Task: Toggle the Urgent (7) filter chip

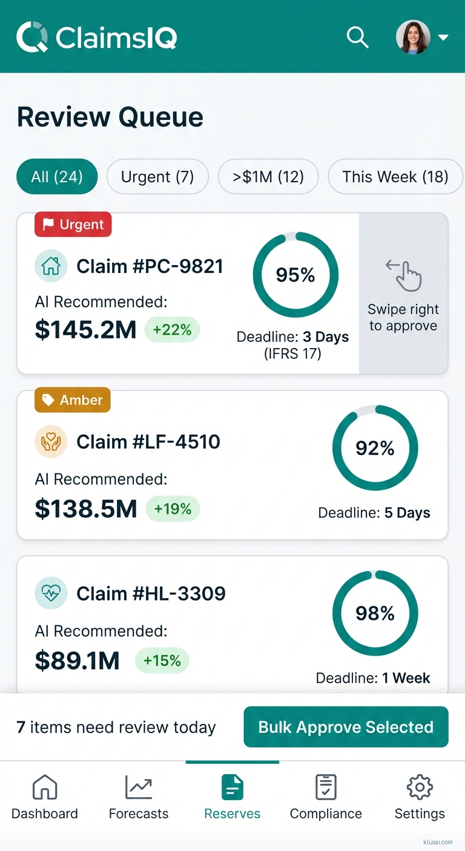Action: 157,176
